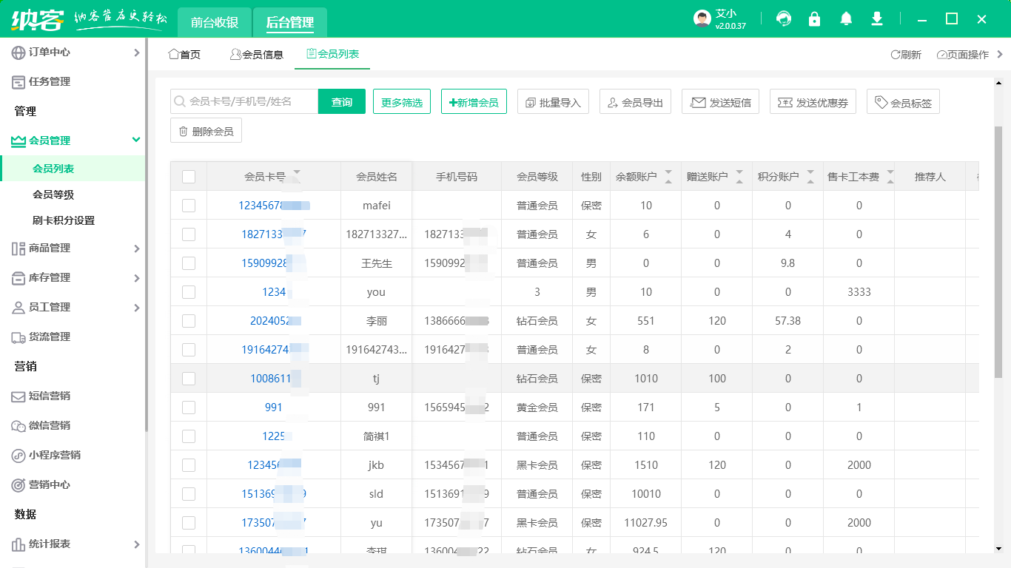Open the 会员信息 tab

258,53
